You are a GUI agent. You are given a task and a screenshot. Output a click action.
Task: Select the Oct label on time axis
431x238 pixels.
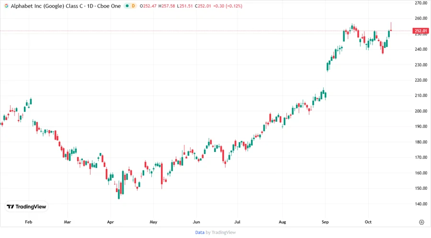tap(368, 222)
